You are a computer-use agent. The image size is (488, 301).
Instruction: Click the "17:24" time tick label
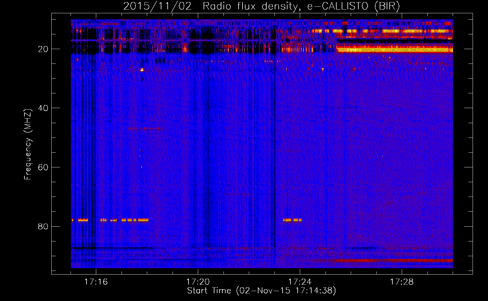coord(300,282)
